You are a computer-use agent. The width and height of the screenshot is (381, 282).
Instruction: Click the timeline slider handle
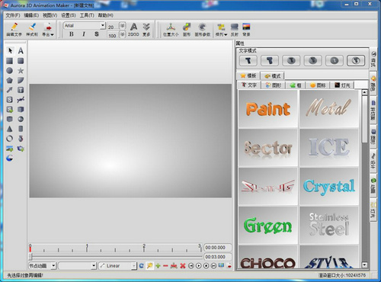30,256
